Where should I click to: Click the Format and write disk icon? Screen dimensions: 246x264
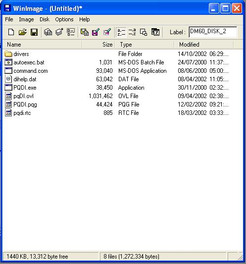click(x=107, y=32)
